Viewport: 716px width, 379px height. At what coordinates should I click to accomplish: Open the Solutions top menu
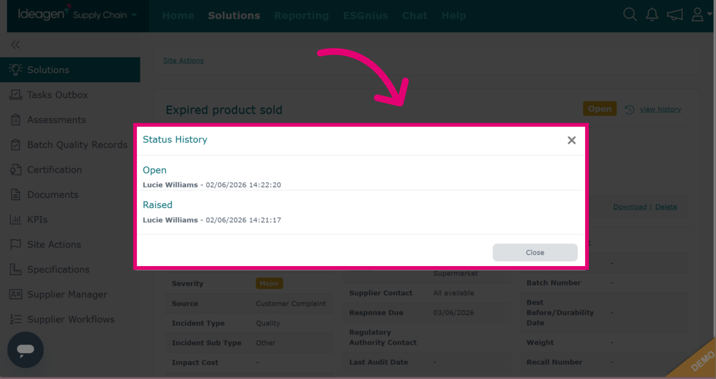[x=234, y=16]
